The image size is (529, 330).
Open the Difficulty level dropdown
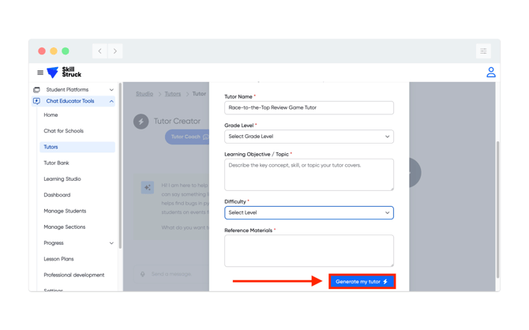(309, 212)
